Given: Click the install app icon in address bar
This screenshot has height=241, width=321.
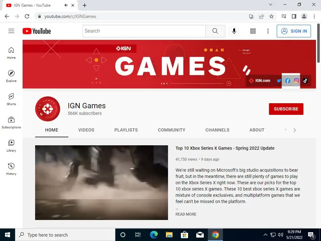Looking at the screenshot, I should click(251, 16).
